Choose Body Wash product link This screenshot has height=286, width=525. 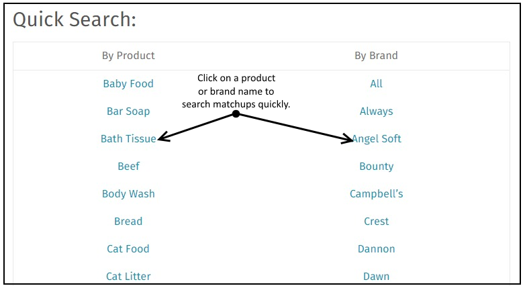(128, 193)
